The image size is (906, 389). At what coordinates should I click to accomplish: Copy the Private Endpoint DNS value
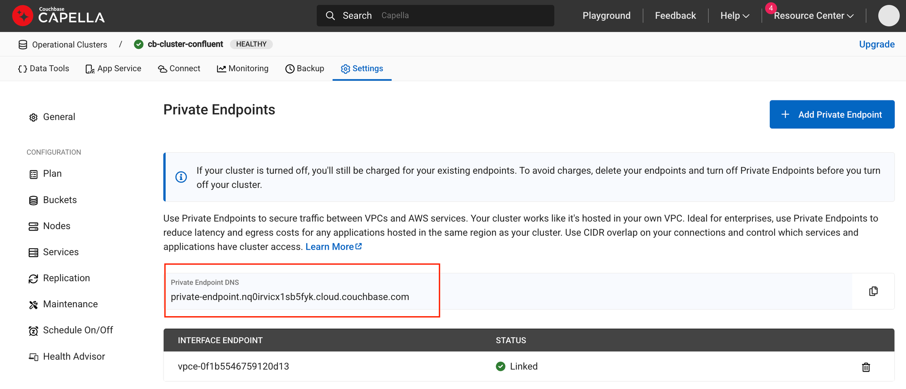click(873, 291)
